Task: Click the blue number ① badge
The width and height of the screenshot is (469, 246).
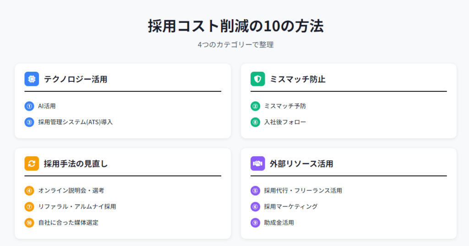Action: point(29,106)
